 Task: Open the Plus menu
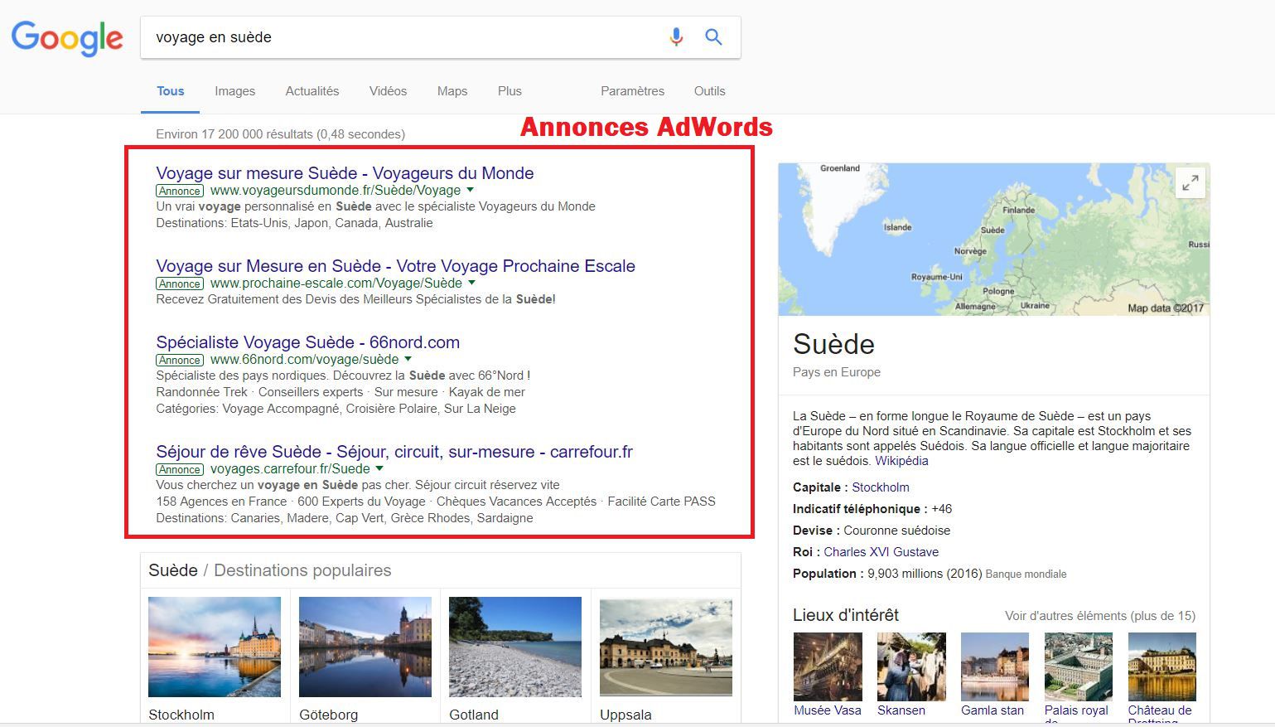click(510, 91)
